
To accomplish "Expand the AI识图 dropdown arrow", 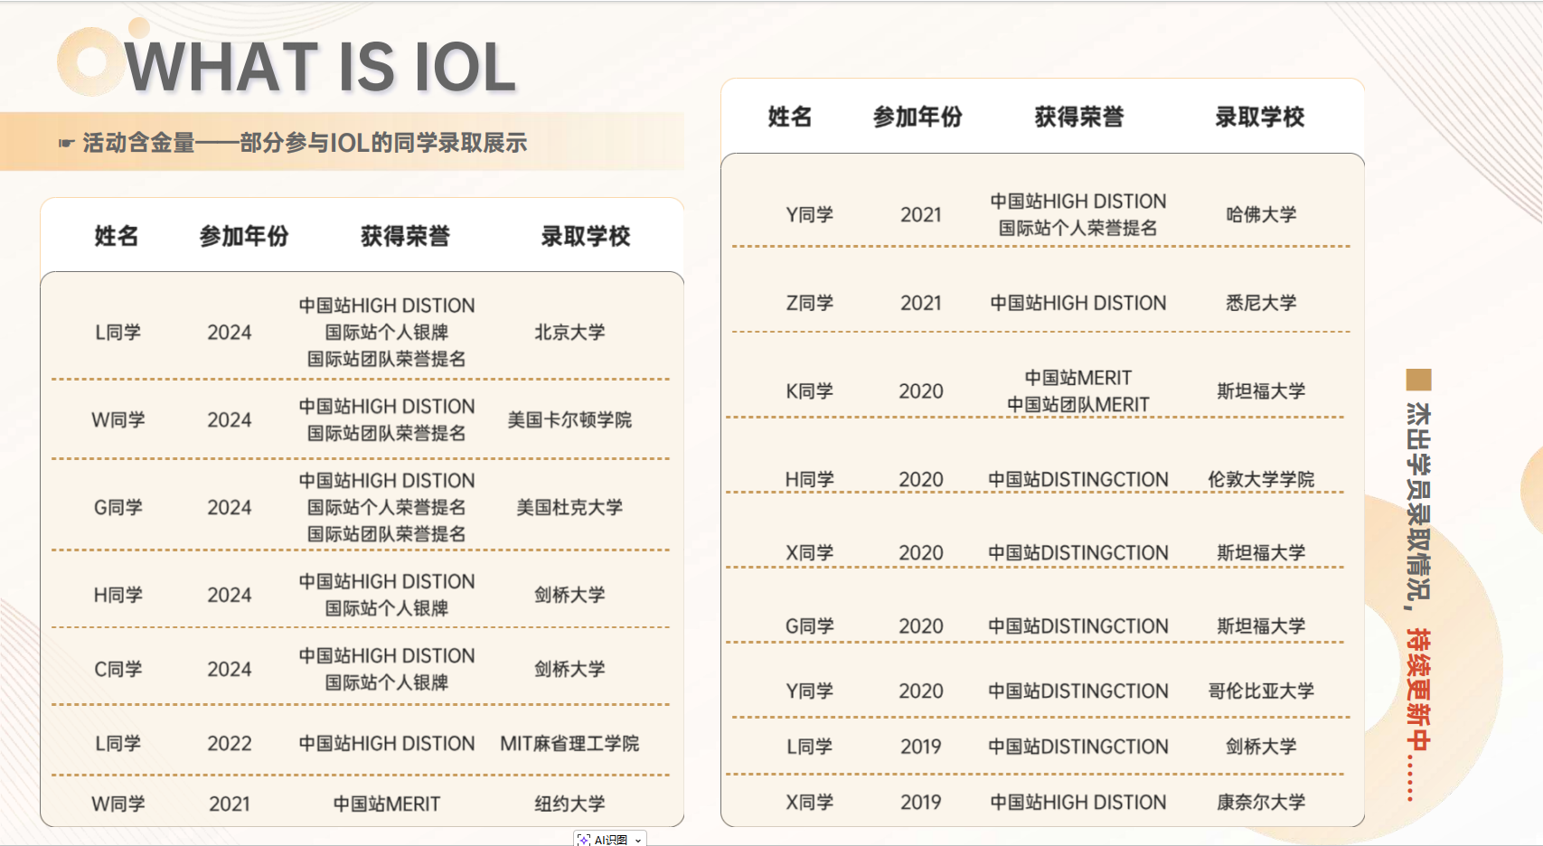I will (x=638, y=840).
